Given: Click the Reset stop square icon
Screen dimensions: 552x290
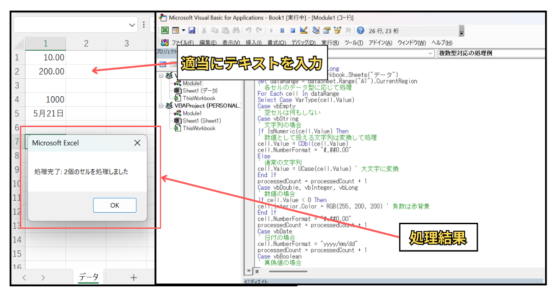Looking at the screenshot, I should 292,30.
